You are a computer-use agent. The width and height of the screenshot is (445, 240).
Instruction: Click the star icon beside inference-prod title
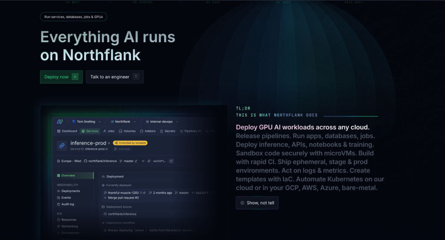[x=109, y=143]
